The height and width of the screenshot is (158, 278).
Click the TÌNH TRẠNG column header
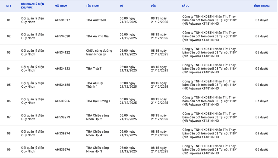[x=261, y=6]
